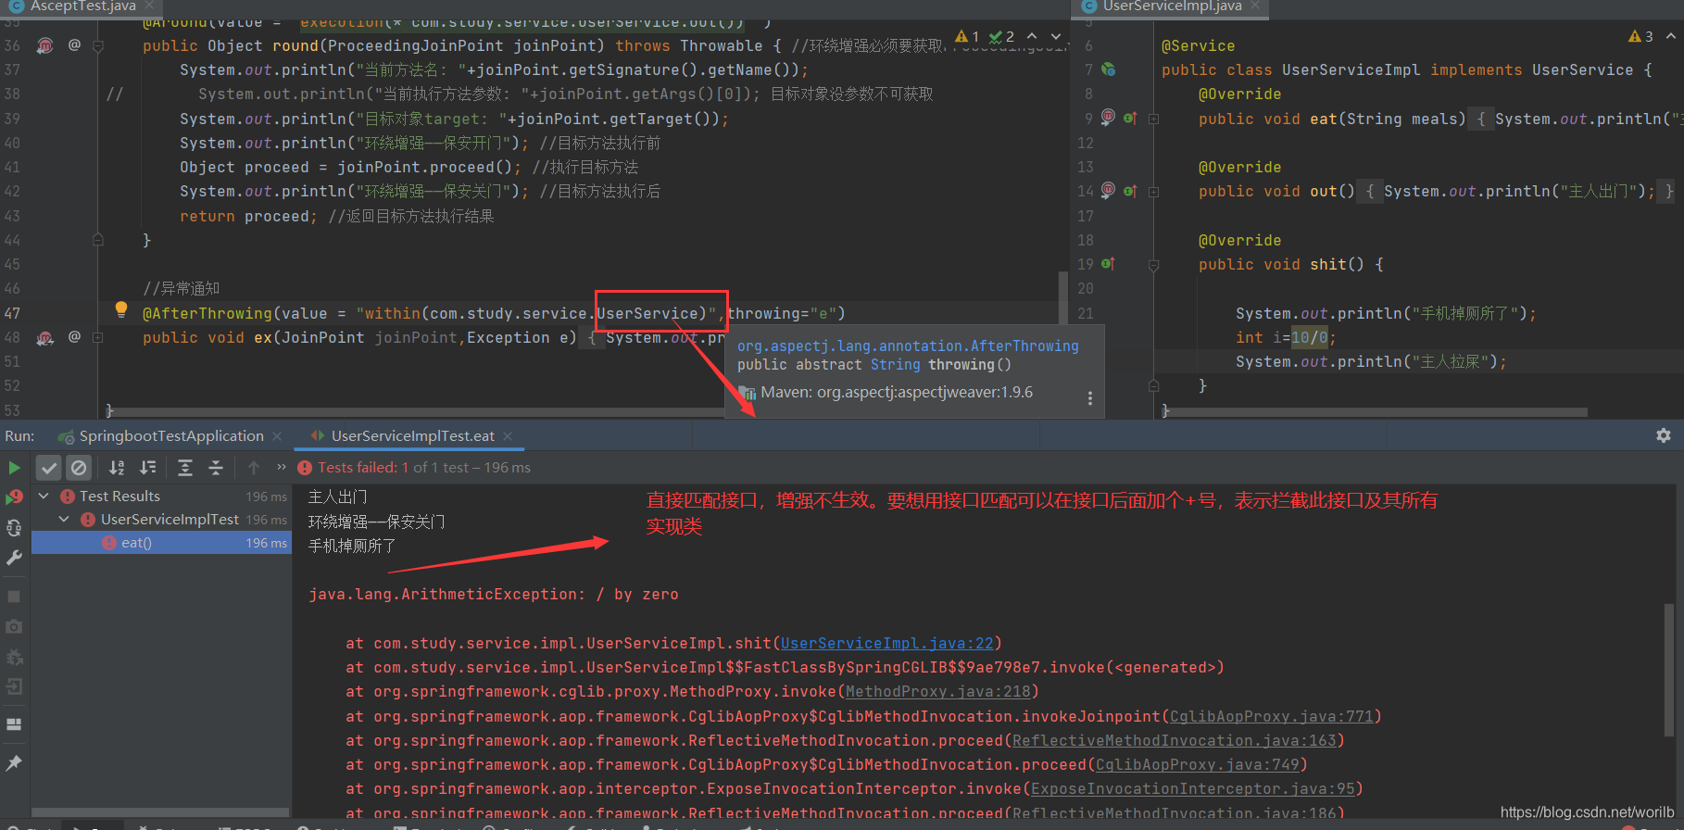This screenshot has width=1684, height=830.
Task: Open the CglibAopProxy.java:771 link
Action: [1271, 716]
